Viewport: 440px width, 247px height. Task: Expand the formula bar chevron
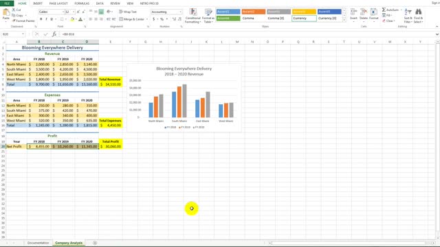click(x=437, y=34)
